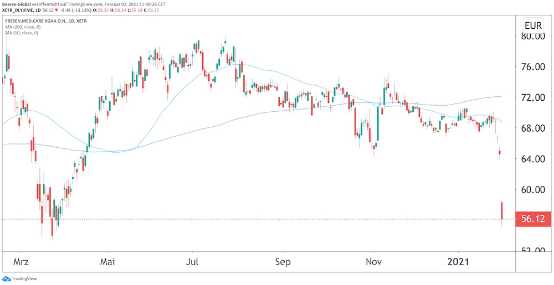Screen dimensions: 554x285
Task: Click the Jul label on time axis
Action: 192,260
